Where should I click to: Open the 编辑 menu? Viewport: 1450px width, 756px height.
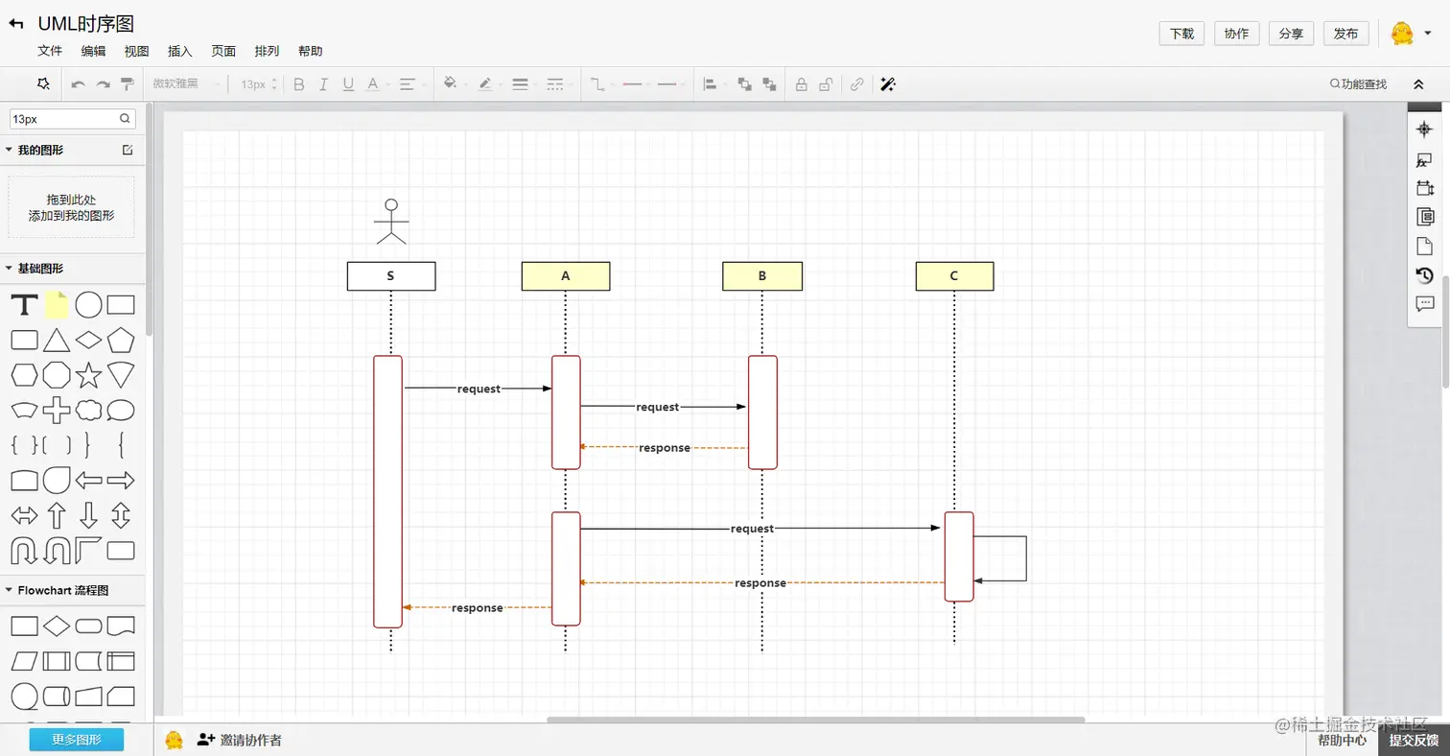click(93, 51)
